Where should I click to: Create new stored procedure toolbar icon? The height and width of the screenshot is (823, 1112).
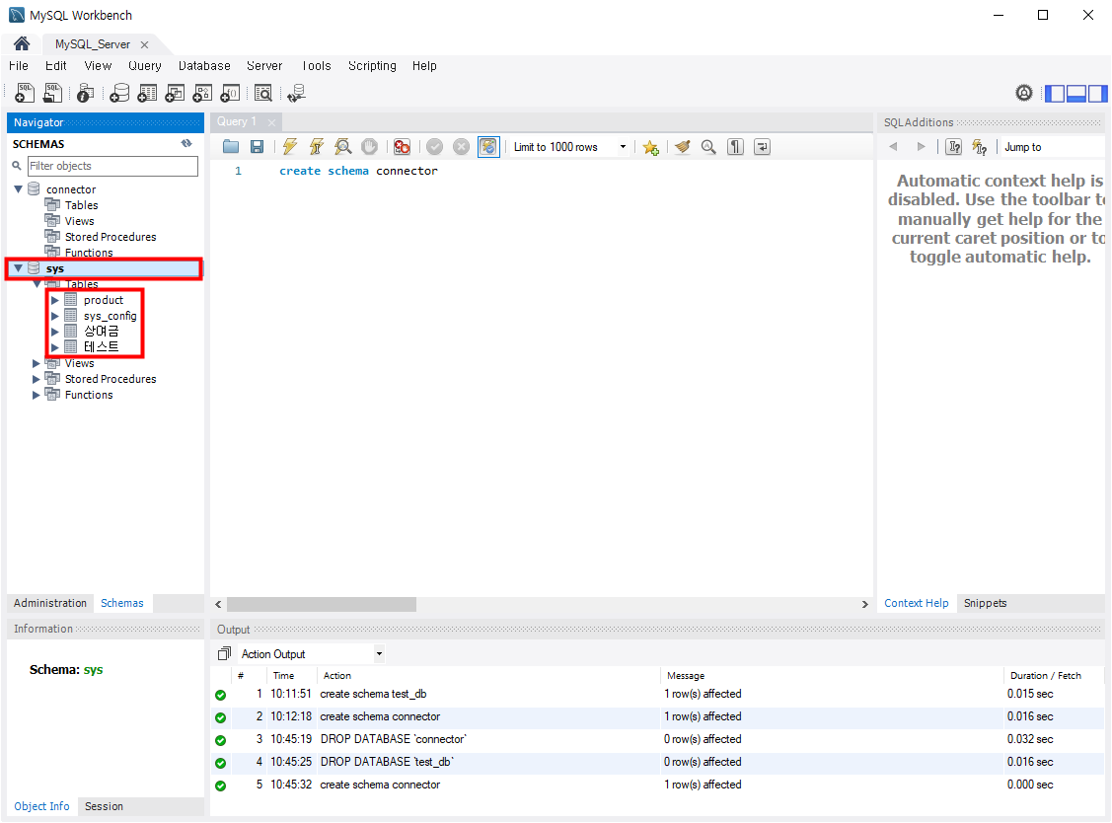[x=203, y=93]
